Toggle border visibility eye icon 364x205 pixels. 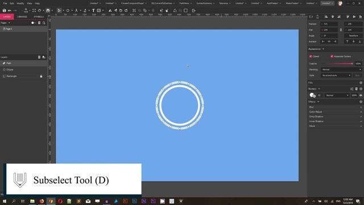point(361,95)
